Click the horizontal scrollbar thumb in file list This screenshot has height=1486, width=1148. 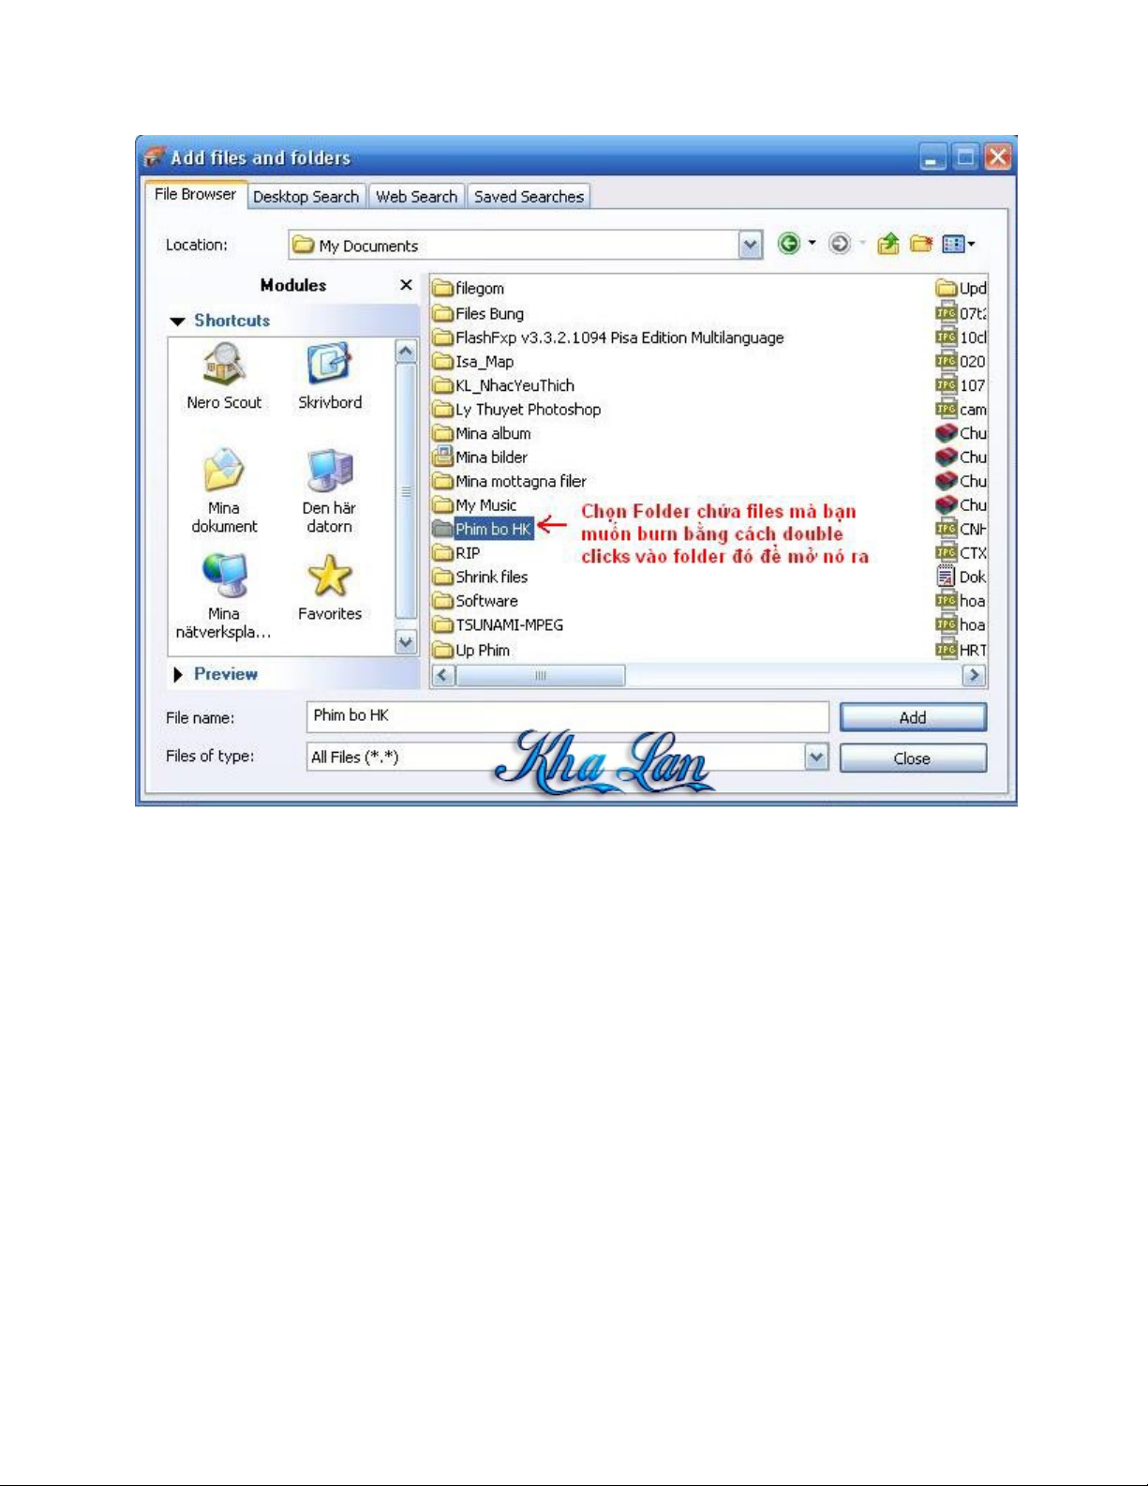click(x=541, y=676)
